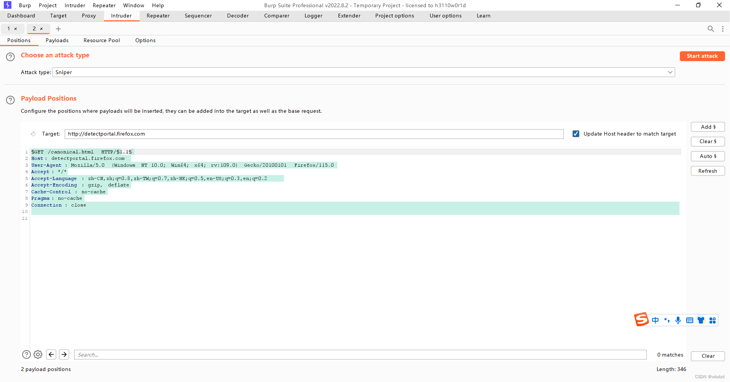Open help for Payload Positions section
The width and height of the screenshot is (730, 382).
point(10,100)
